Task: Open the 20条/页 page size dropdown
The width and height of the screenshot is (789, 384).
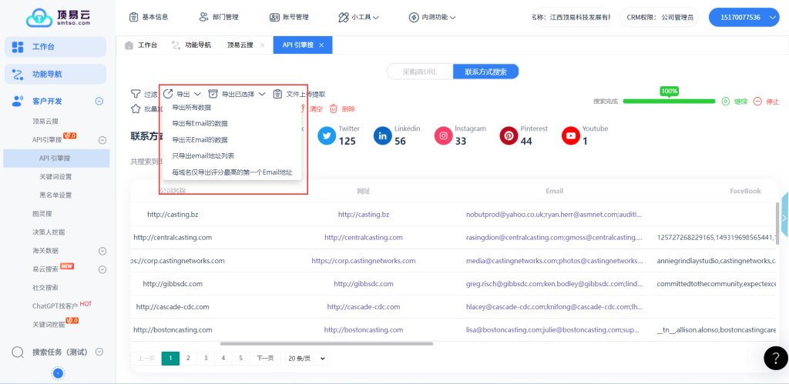Action: [307, 358]
